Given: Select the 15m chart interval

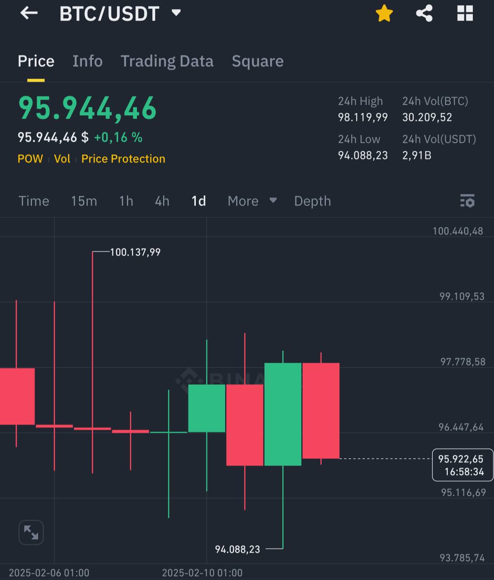Looking at the screenshot, I should click(x=84, y=201).
